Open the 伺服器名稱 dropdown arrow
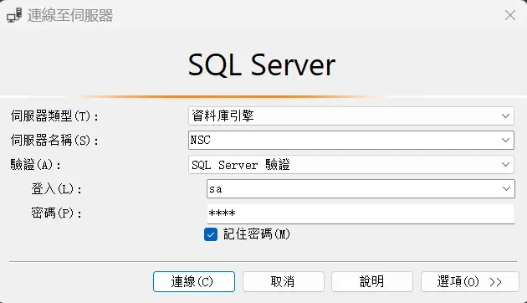This screenshot has width=527, height=303. [x=505, y=141]
